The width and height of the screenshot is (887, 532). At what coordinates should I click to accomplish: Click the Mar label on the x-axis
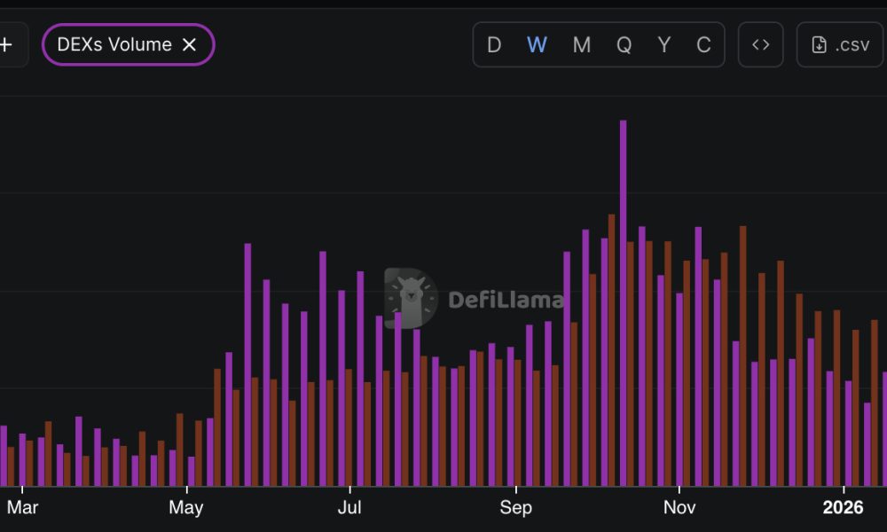click(22, 508)
